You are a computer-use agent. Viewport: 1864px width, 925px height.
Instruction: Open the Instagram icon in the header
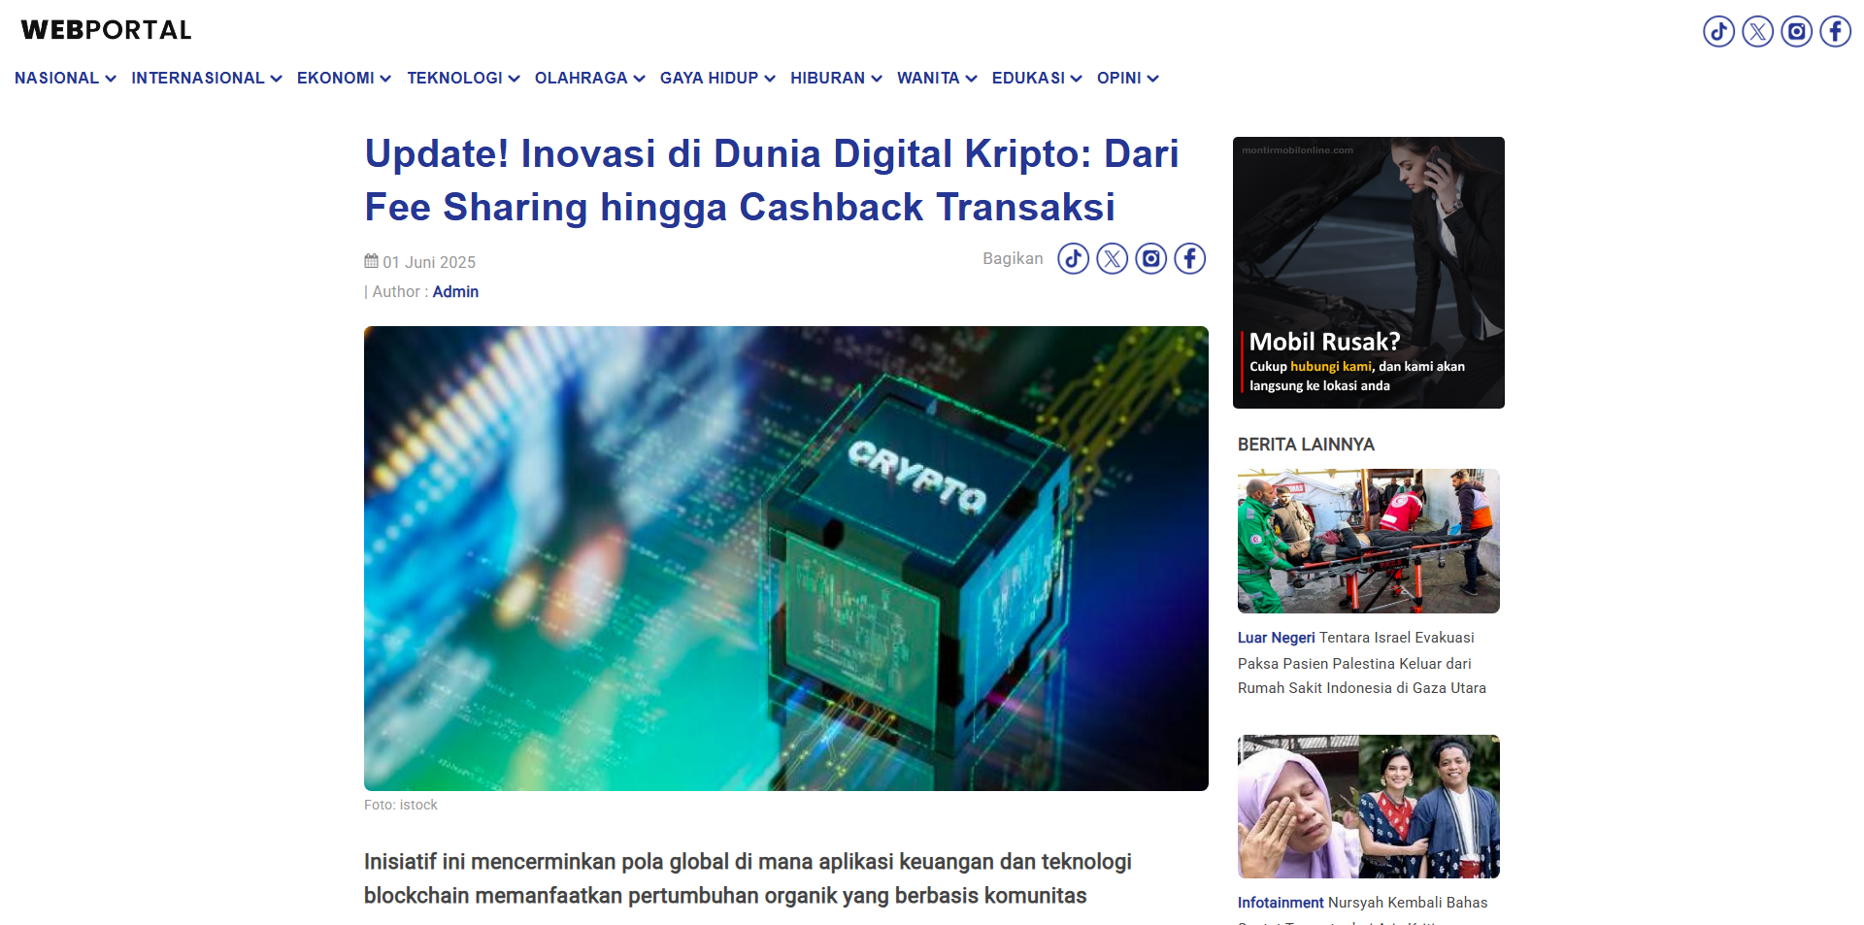1796,32
